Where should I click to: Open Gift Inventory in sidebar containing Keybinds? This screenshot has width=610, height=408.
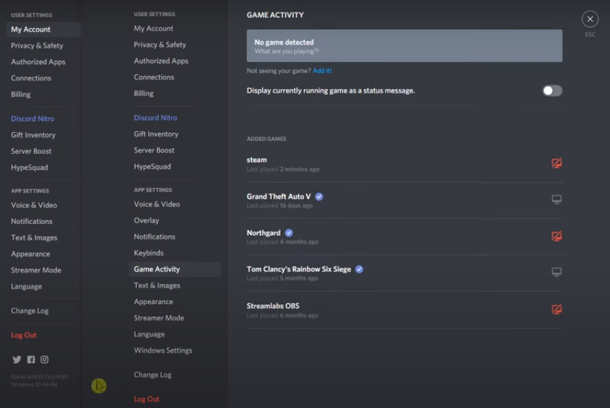156,134
